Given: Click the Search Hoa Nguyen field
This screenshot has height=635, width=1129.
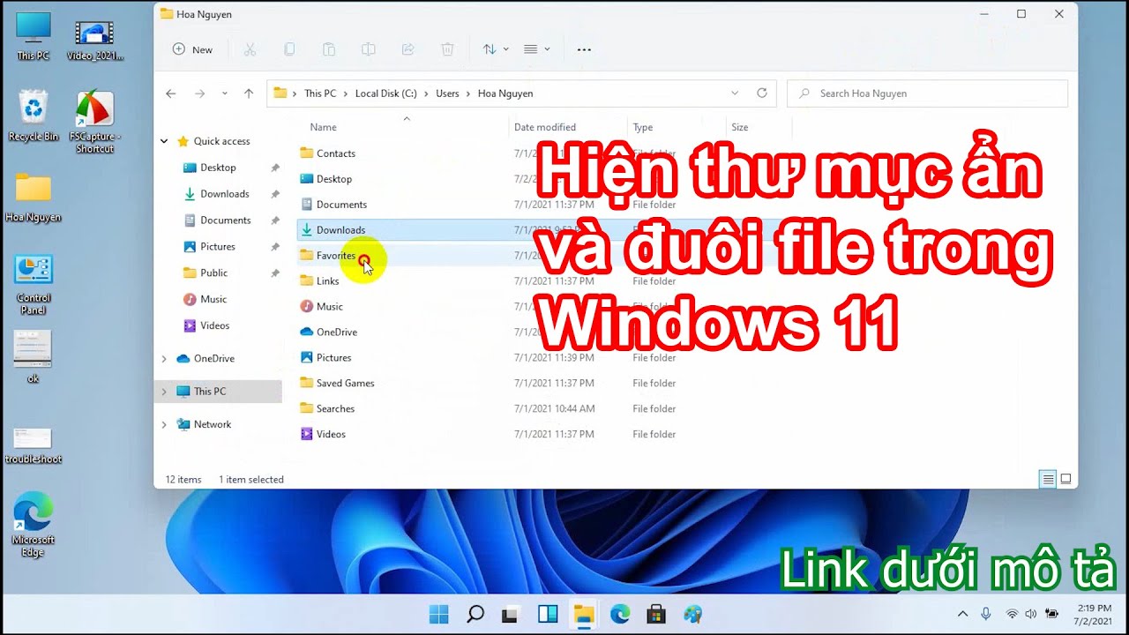Looking at the screenshot, I should pos(927,93).
